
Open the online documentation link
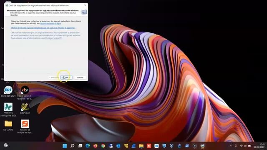50,23
